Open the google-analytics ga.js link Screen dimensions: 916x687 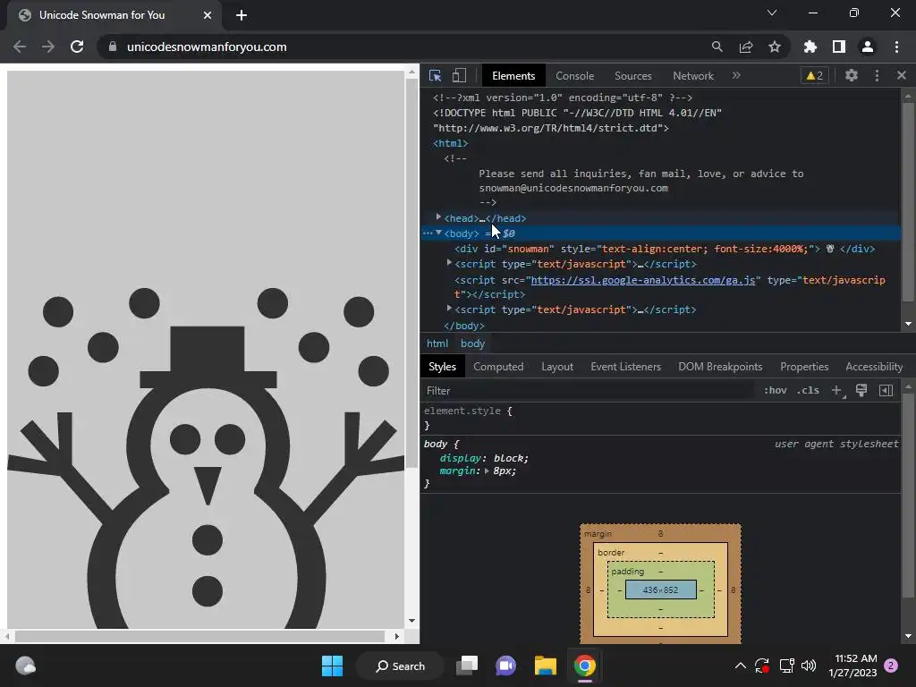point(642,280)
